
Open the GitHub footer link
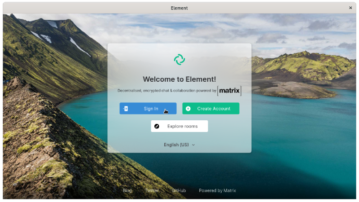tap(179, 190)
